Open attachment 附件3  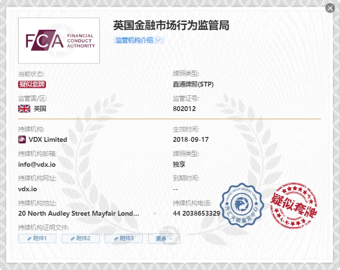[x=124, y=239]
